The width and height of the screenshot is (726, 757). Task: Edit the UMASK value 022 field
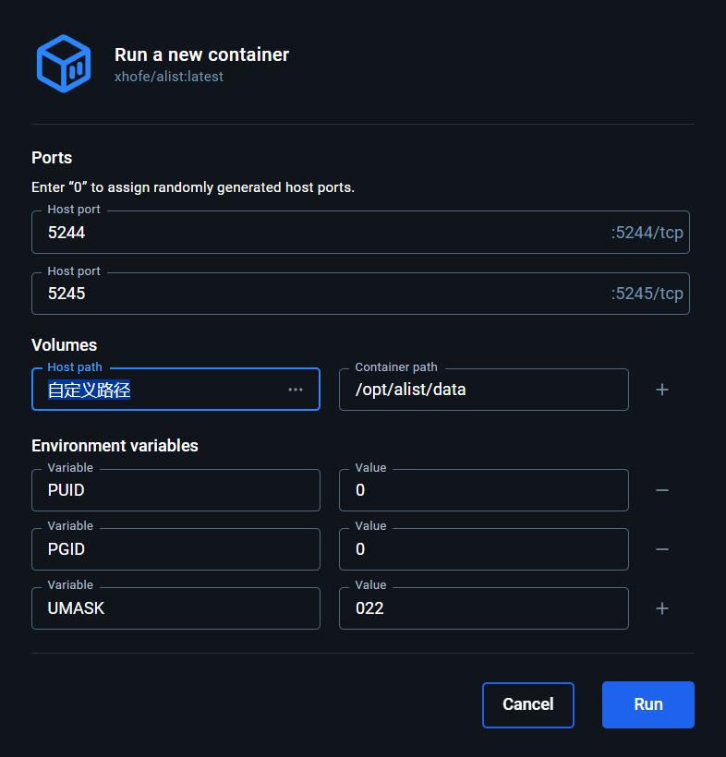pos(482,608)
